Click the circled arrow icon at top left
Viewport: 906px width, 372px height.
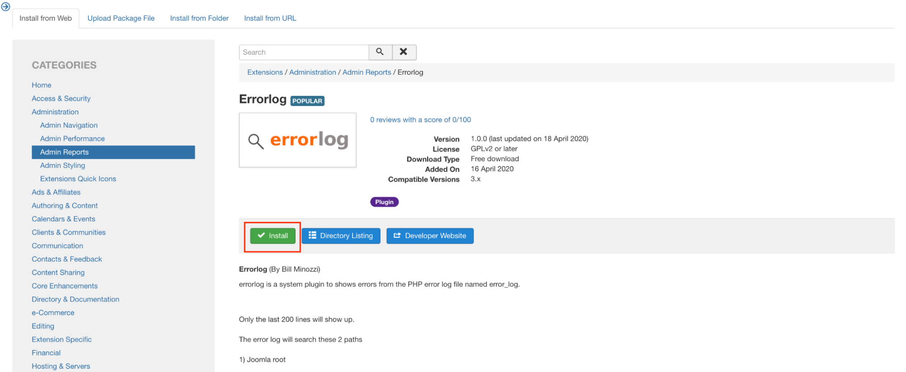pyautogui.click(x=5, y=7)
